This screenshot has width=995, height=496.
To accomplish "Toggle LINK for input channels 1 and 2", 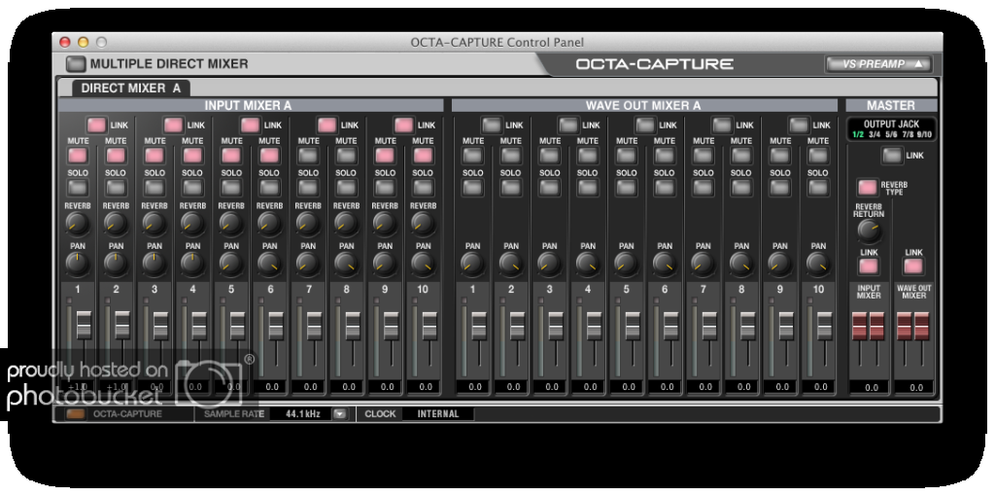I will pyautogui.click(x=97, y=125).
